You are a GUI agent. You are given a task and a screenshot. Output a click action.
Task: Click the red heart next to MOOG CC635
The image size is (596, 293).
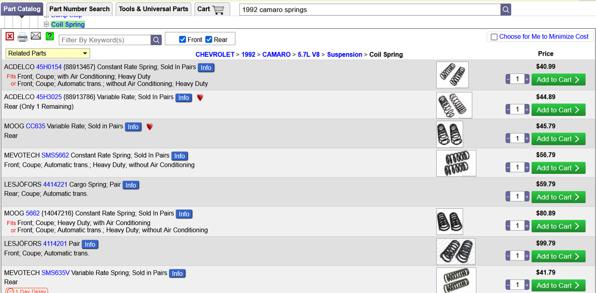[x=149, y=127]
